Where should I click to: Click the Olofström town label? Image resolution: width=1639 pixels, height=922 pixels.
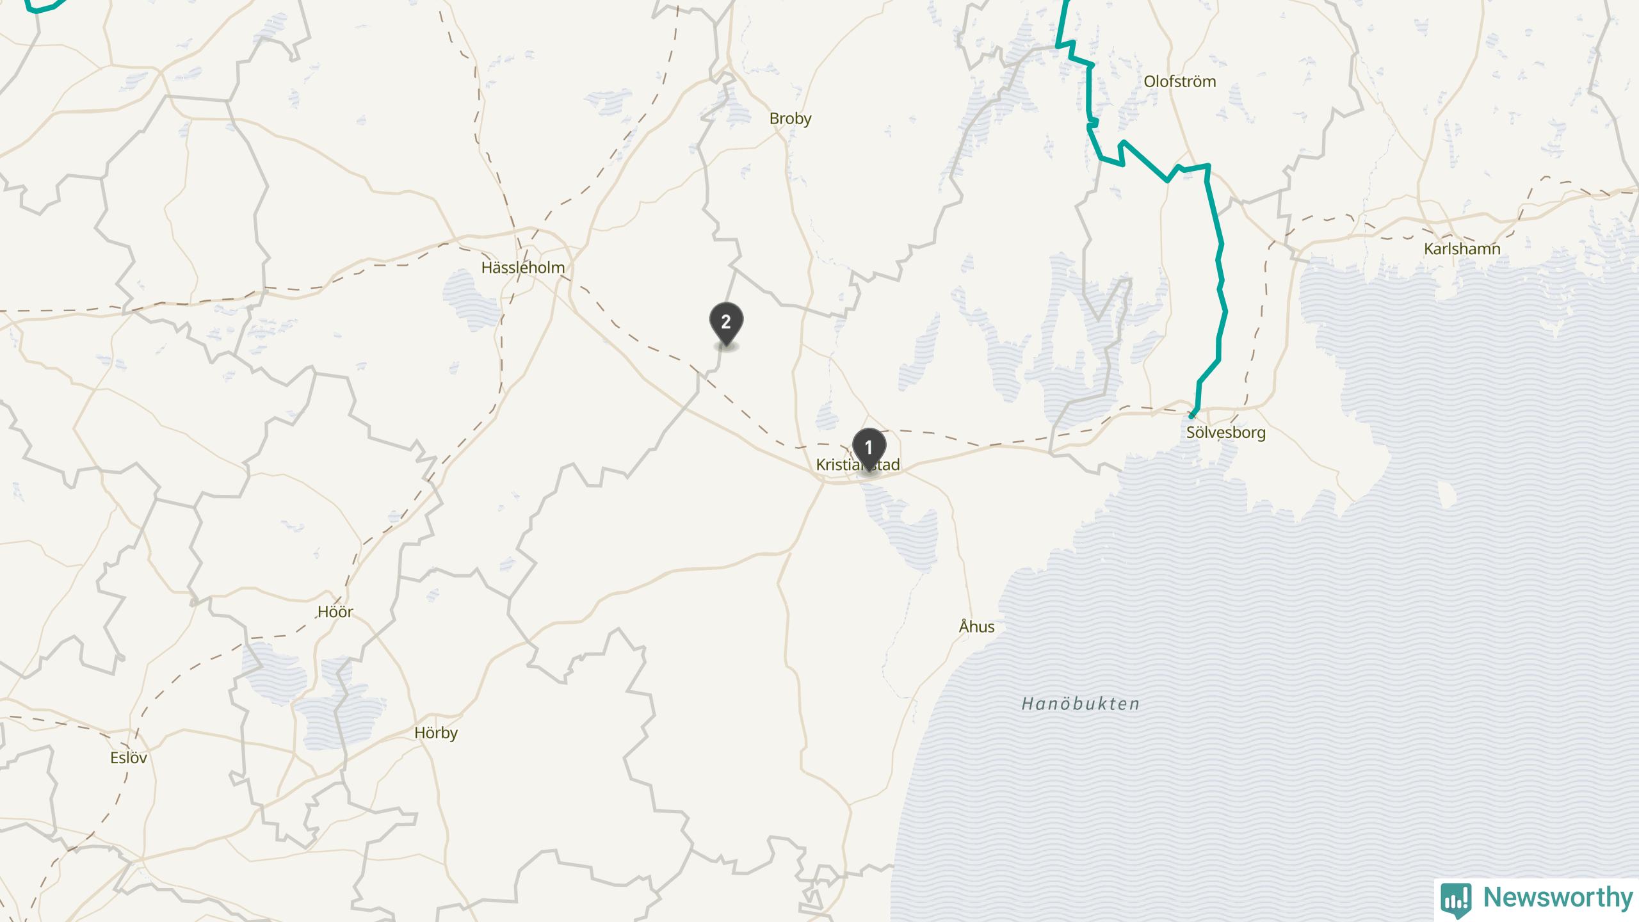(x=1180, y=81)
